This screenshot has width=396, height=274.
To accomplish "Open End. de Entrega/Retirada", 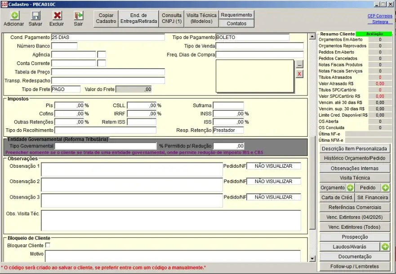I will (138, 18).
